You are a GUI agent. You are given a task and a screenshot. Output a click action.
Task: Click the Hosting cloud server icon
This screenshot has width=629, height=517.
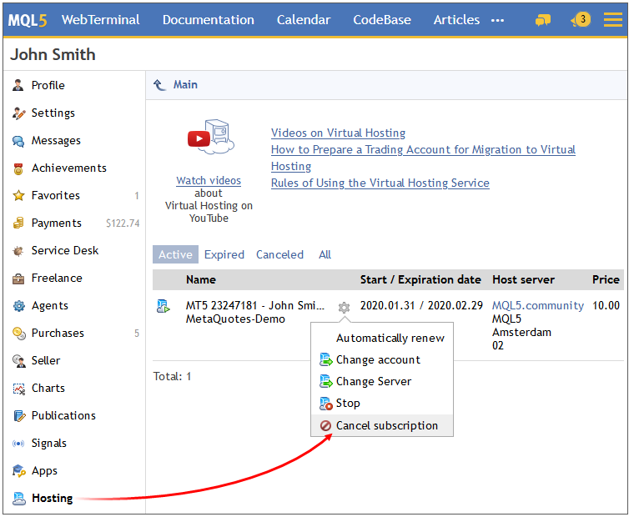(19, 499)
